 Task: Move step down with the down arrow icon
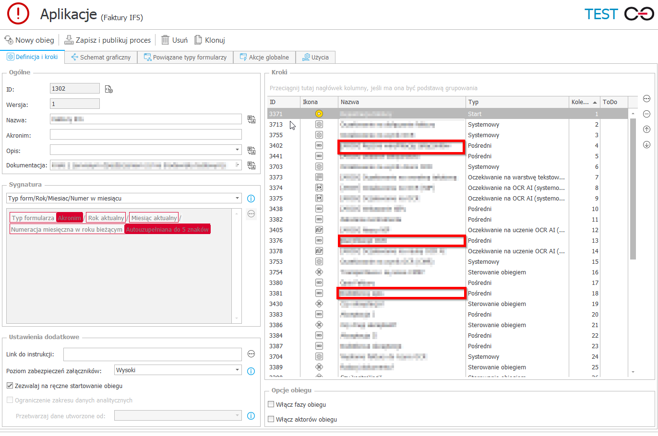[646, 145]
